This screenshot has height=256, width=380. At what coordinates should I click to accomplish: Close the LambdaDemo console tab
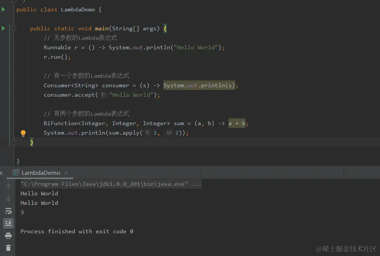coord(66,173)
